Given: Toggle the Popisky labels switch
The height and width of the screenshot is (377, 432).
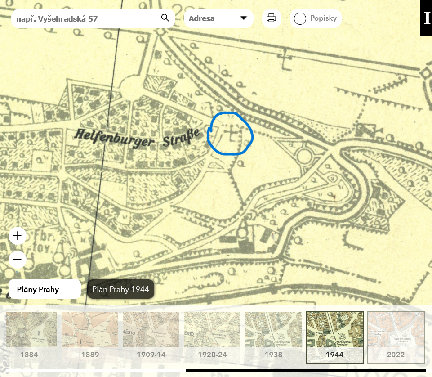Looking at the screenshot, I should tap(300, 19).
